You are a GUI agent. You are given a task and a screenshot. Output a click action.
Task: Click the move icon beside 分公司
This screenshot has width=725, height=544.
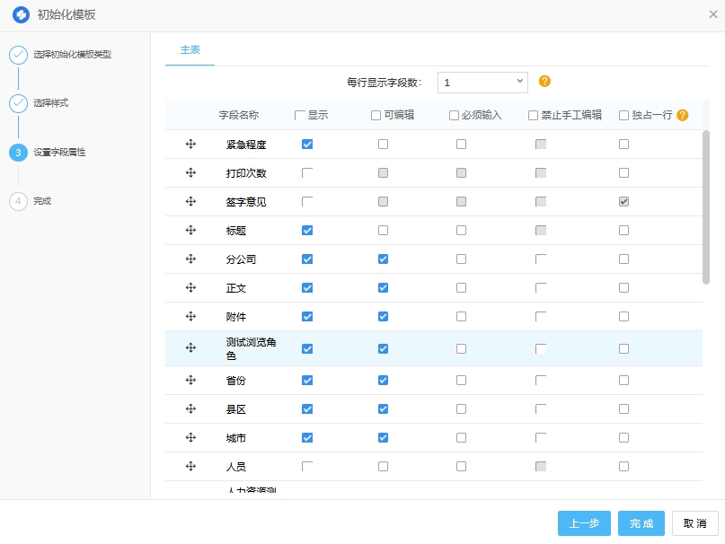190,259
